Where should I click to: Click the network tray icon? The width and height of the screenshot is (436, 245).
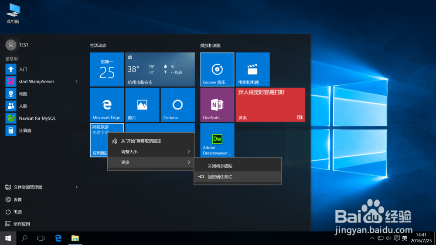tap(380, 238)
